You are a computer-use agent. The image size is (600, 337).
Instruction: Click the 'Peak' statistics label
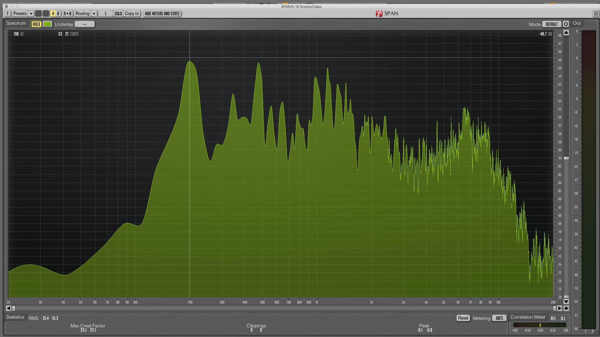(x=424, y=326)
